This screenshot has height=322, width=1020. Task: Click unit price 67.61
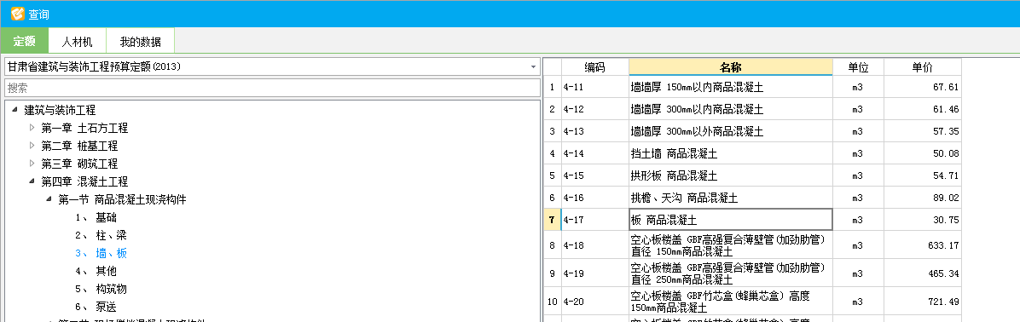pyautogui.click(x=922, y=87)
